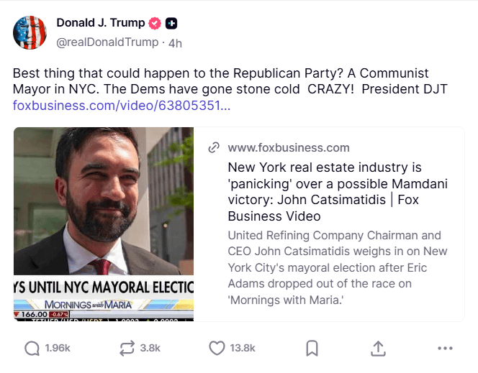
Task: Bookmark this post
Action: 312,348
